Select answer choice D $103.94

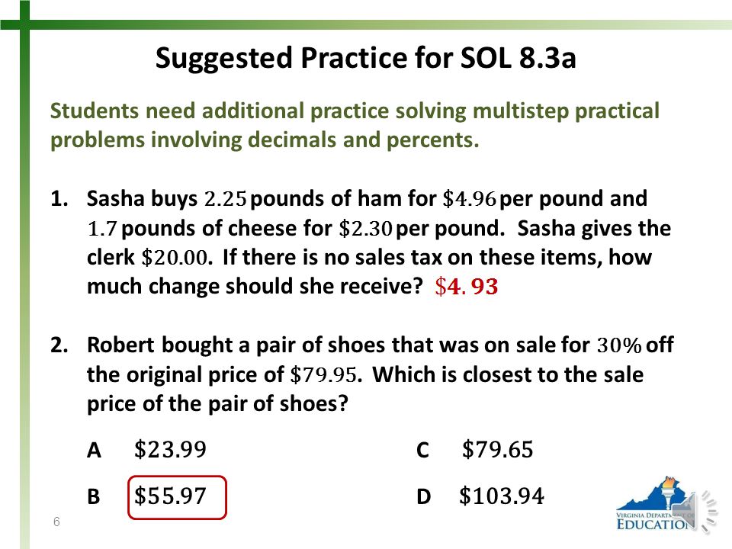pos(502,496)
